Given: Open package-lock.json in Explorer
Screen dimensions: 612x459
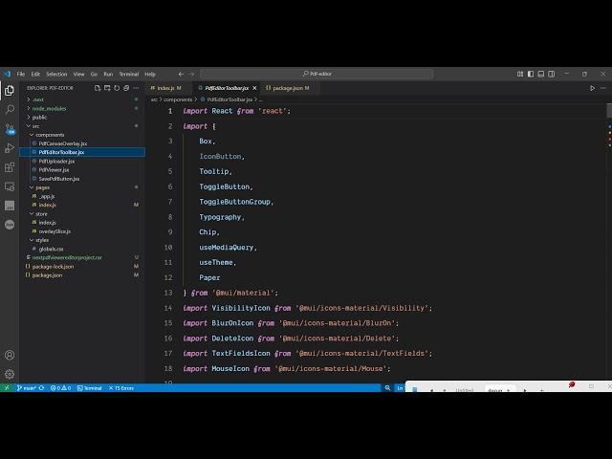Looking at the screenshot, I should (83, 267).
